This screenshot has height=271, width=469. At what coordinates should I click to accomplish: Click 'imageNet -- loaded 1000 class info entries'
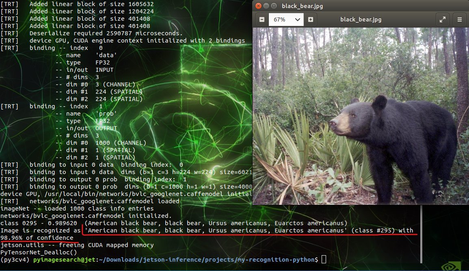coord(77,209)
